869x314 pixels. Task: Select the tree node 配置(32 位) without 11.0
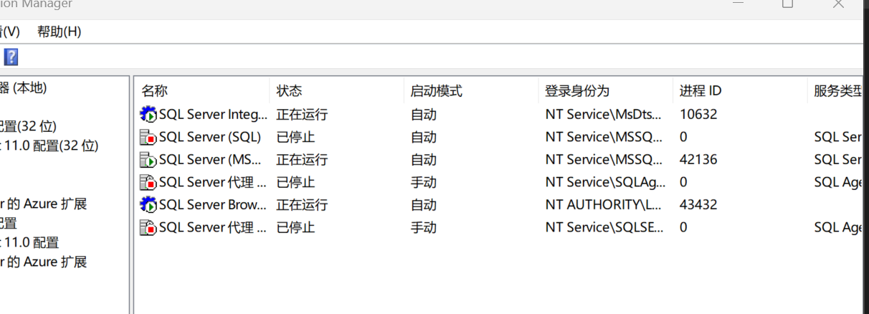point(28,127)
